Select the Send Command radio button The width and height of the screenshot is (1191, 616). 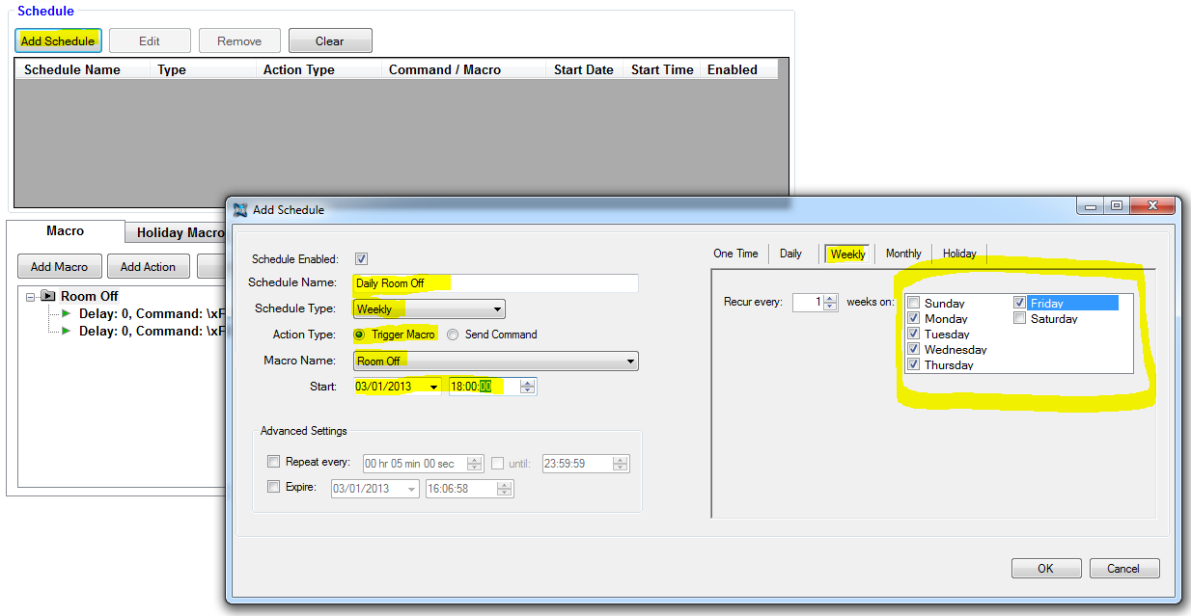[x=453, y=335]
